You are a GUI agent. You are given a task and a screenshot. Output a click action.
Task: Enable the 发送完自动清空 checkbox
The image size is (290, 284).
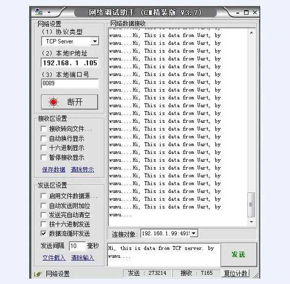point(43,215)
